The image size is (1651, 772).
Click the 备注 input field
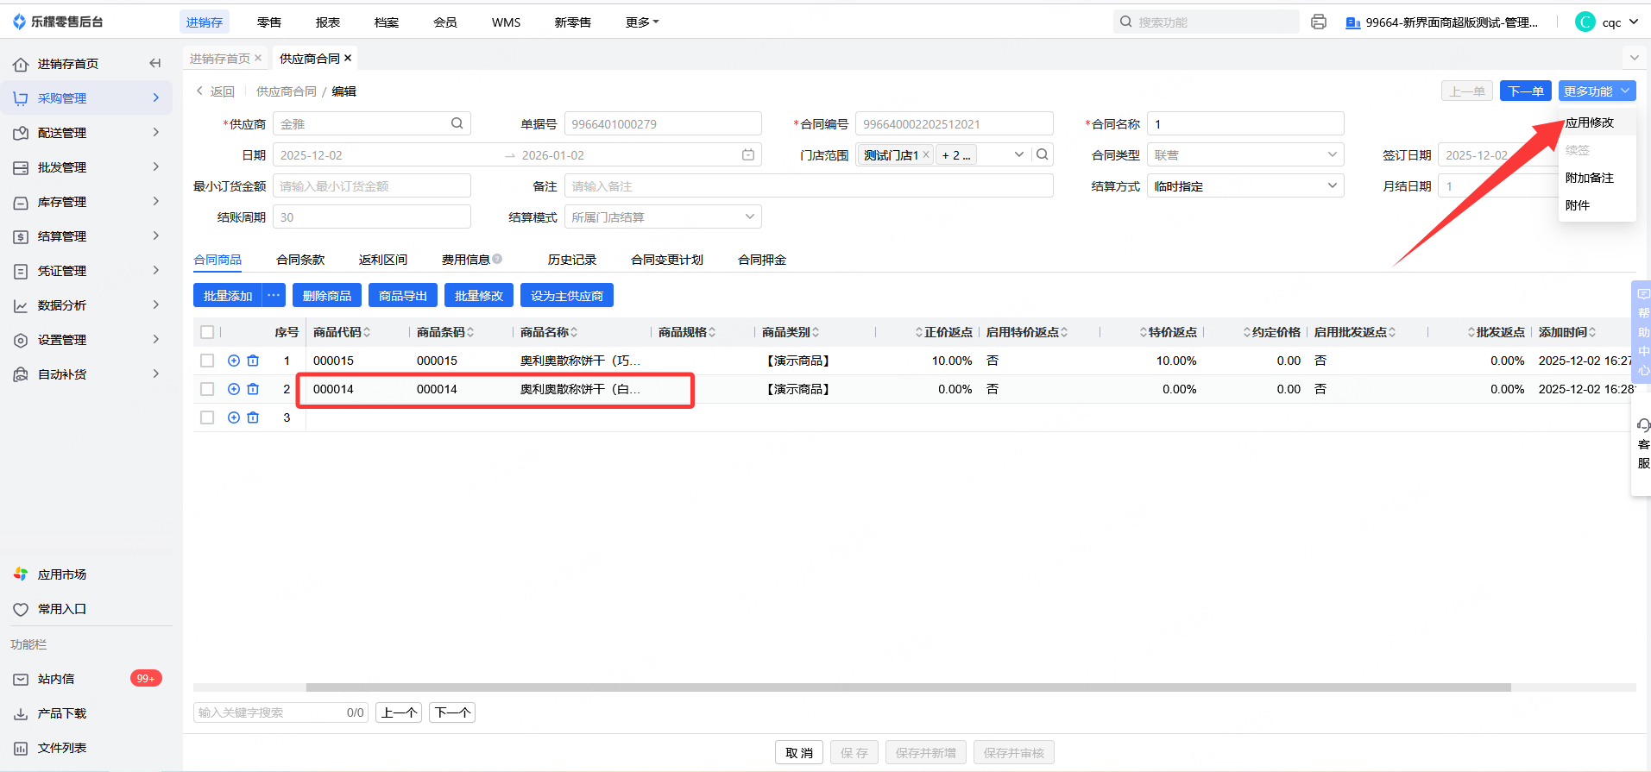809,186
